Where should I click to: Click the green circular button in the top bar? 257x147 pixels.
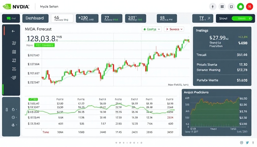click(x=240, y=7)
